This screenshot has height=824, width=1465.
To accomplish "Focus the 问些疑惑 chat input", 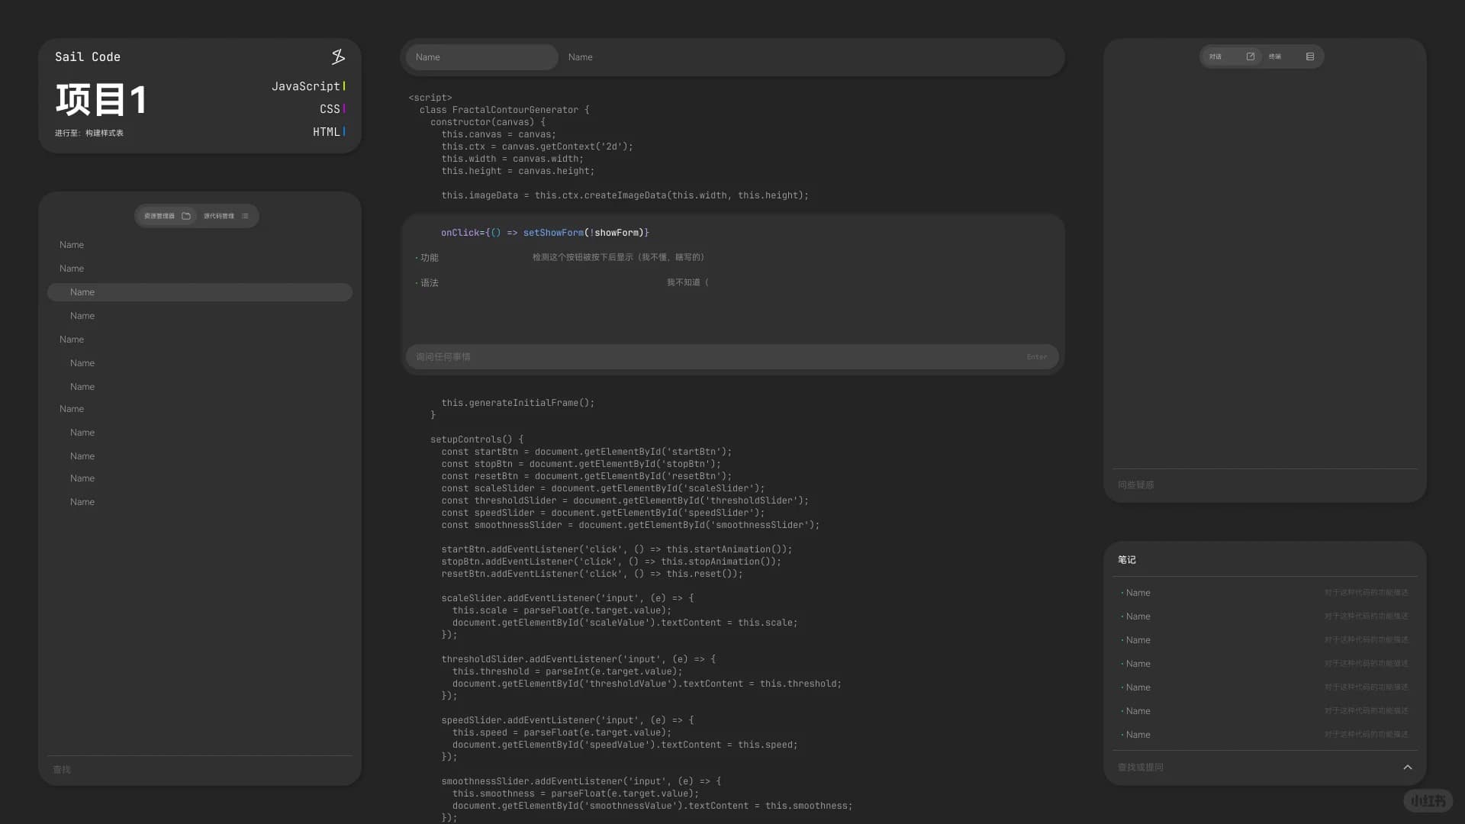I will click(x=1264, y=485).
